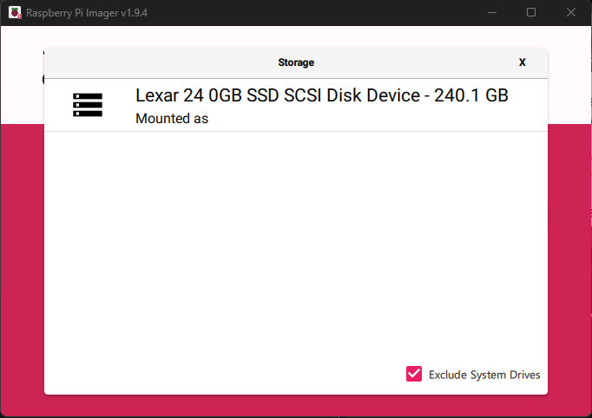Click the 240.1 GB capacity text
This screenshot has width=592, height=418.
pyautogui.click(x=470, y=95)
